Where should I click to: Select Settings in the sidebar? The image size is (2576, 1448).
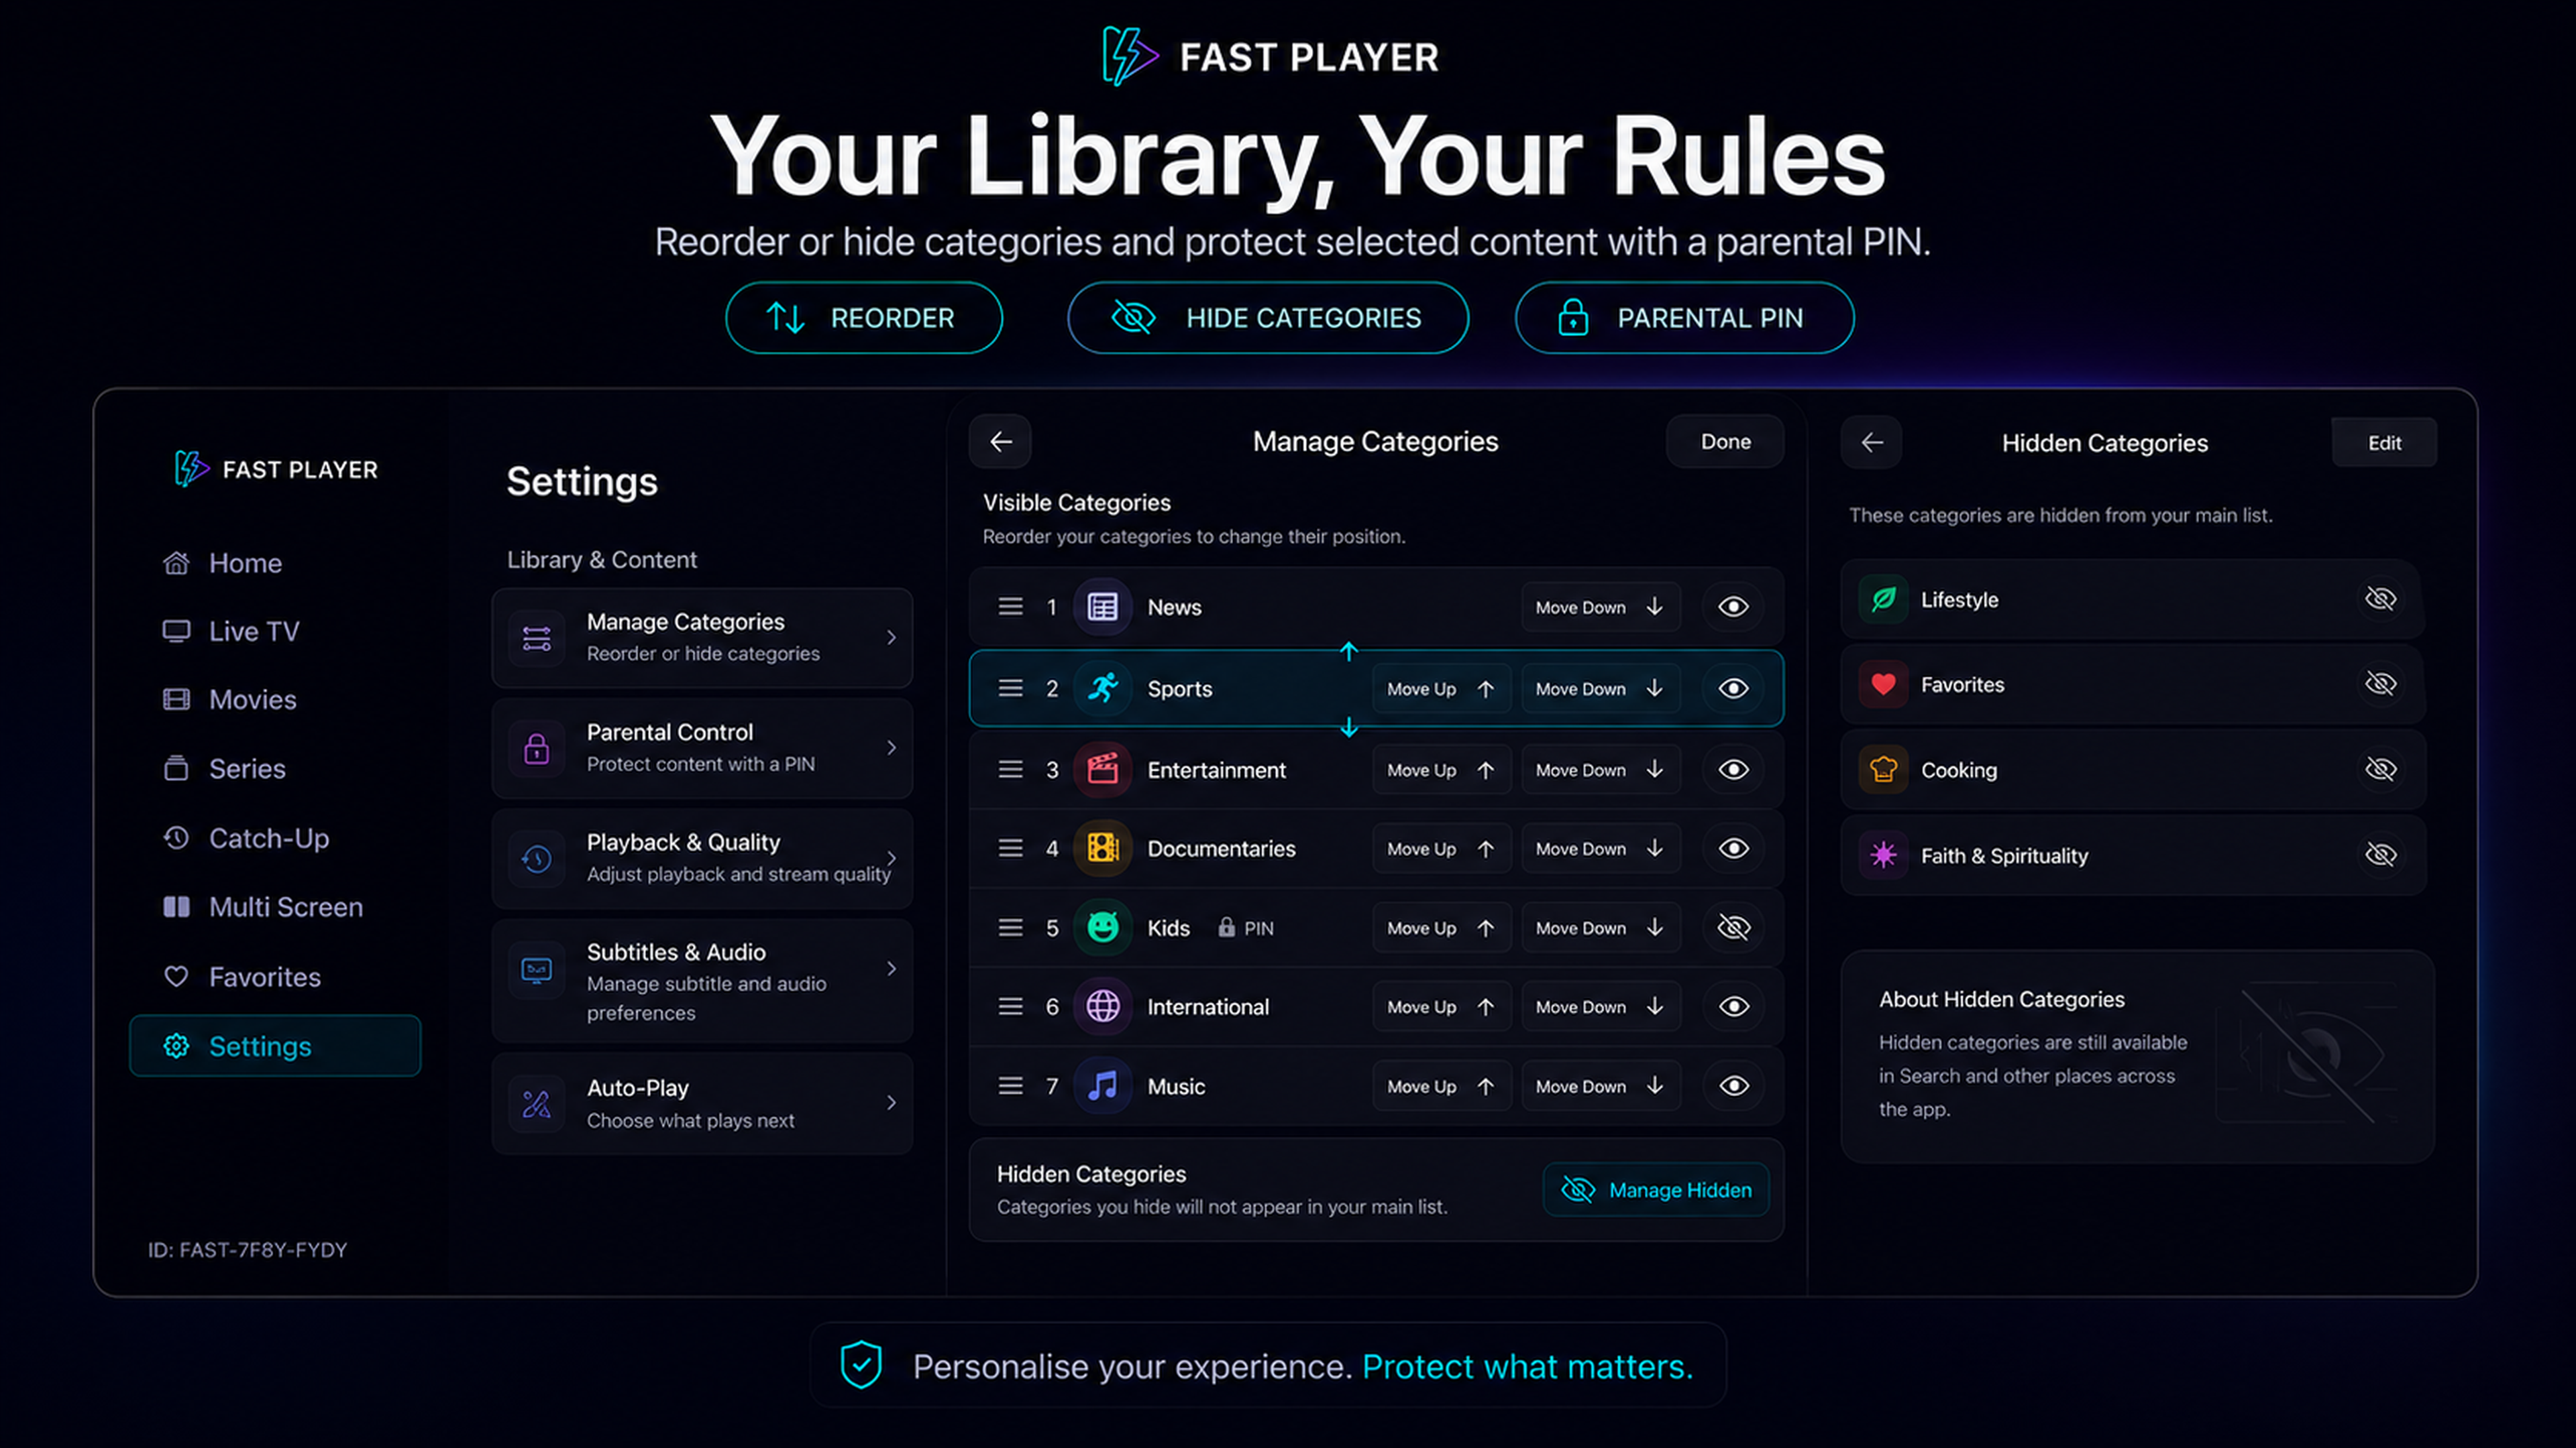[x=275, y=1046]
